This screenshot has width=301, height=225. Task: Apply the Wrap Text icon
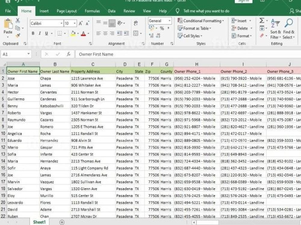point(136,23)
